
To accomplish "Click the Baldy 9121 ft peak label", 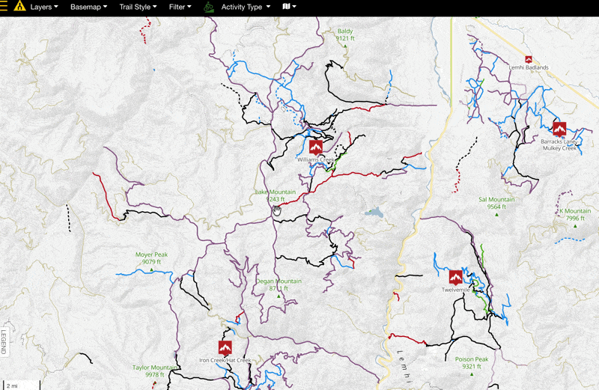I will pyautogui.click(x=345, y=34).
